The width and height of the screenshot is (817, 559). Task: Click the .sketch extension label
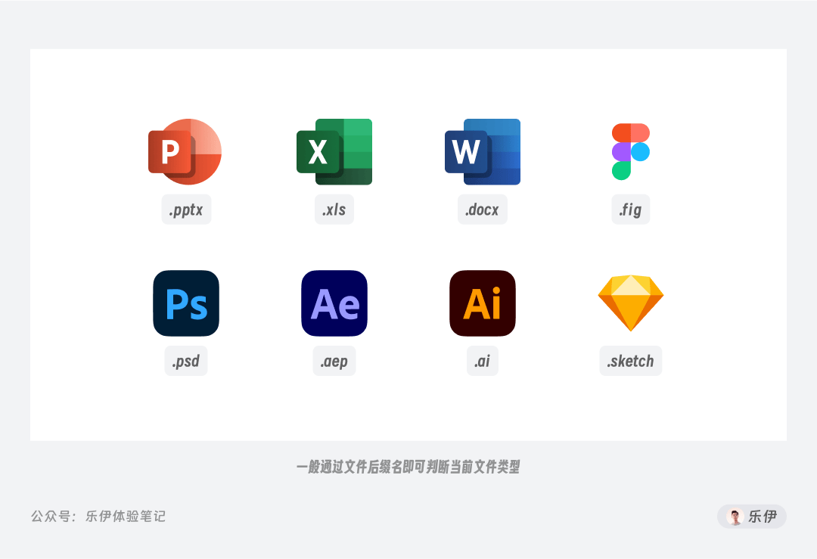pos(630,361)
